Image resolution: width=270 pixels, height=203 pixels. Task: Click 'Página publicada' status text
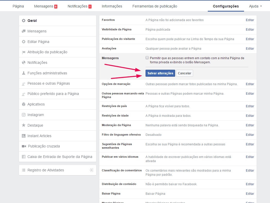click(158, 30)
